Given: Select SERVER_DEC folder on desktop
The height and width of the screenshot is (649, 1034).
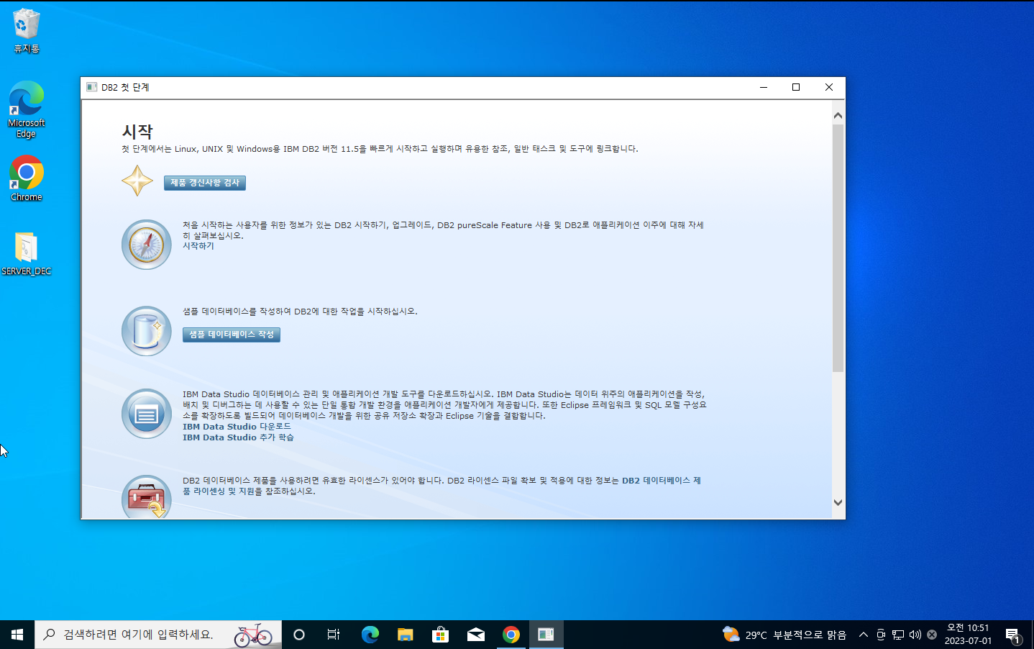Looking at the screenshot, I should click(x=27, y=253).
